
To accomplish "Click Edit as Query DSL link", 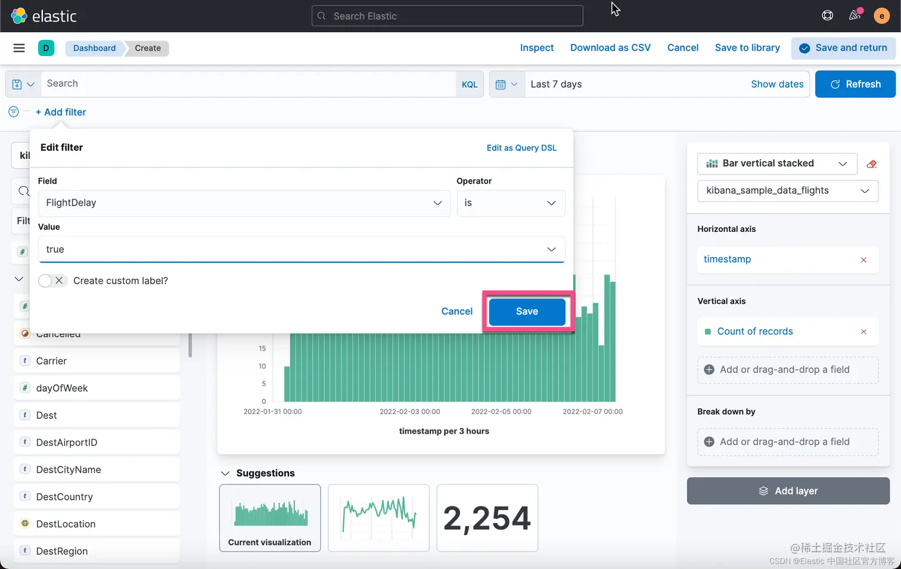I will click(x=521, y=148).
